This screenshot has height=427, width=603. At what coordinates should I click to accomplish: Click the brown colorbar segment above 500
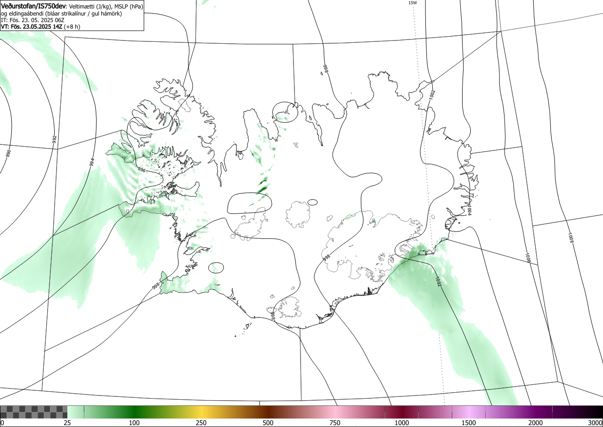(268, 412)
